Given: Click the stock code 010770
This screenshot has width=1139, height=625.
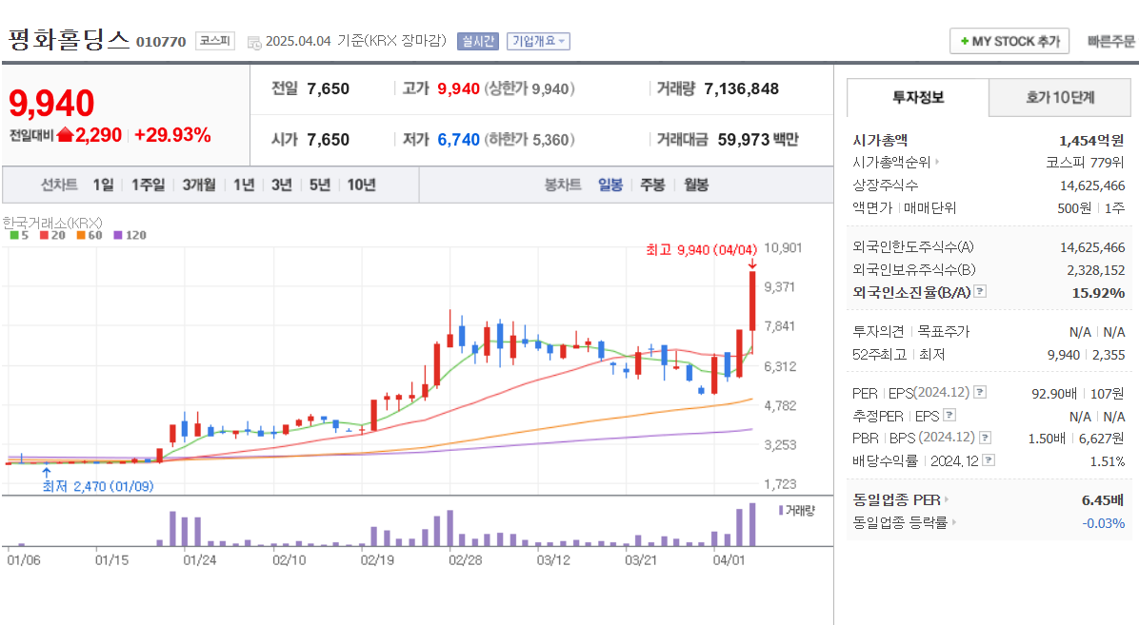Looking at the screenshot, I should point(161,42).
